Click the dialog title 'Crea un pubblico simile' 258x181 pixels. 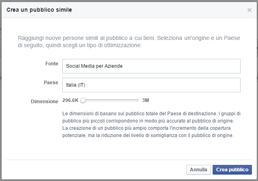coord(39,10)
